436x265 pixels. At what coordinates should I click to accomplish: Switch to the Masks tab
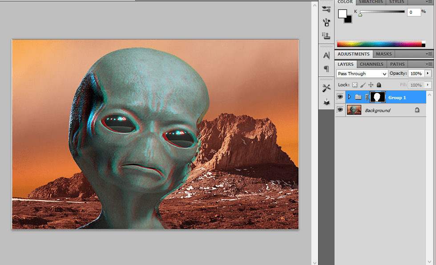tap(384, 54)
